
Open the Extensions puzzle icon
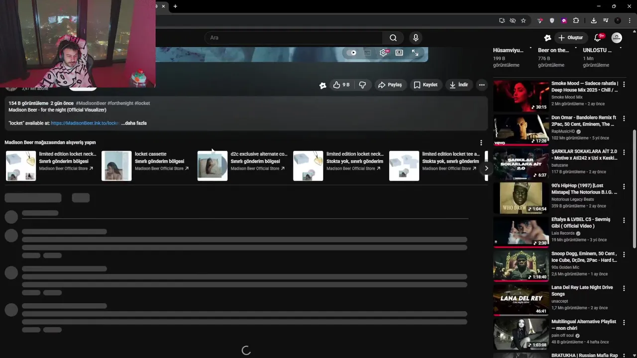click(x=576, y=20)
